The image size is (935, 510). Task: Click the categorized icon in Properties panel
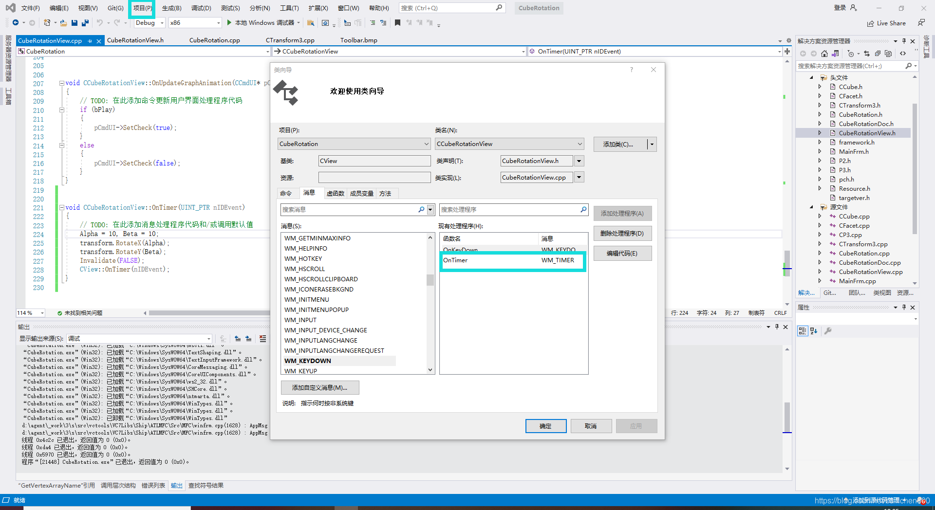(x=803, y=331)
